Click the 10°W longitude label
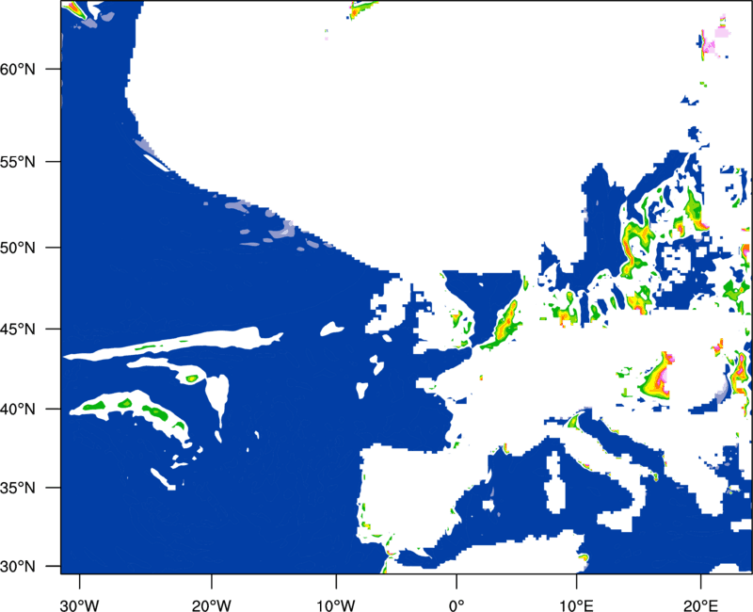753x612 pixels. 336,605
